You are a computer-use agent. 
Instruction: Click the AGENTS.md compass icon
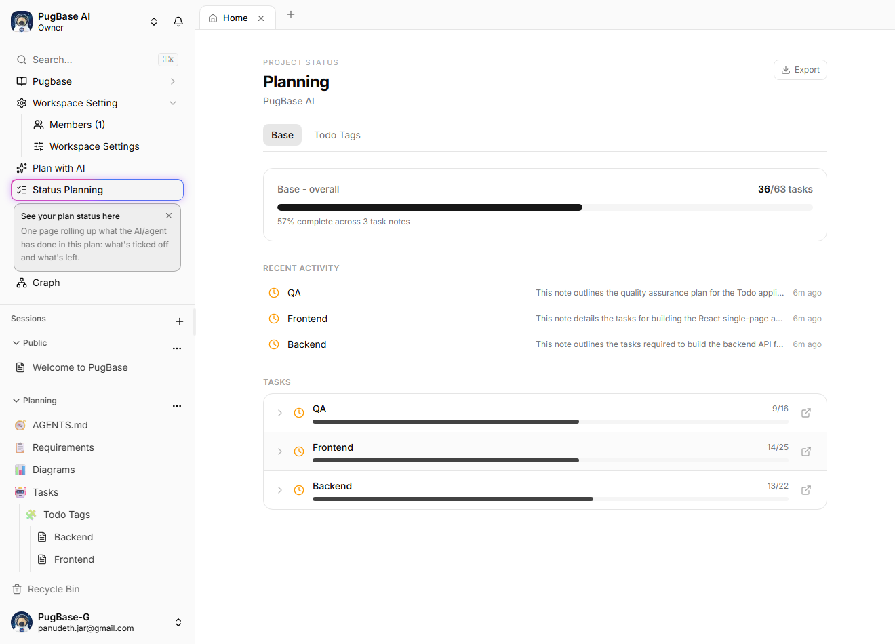coord(20,425)
